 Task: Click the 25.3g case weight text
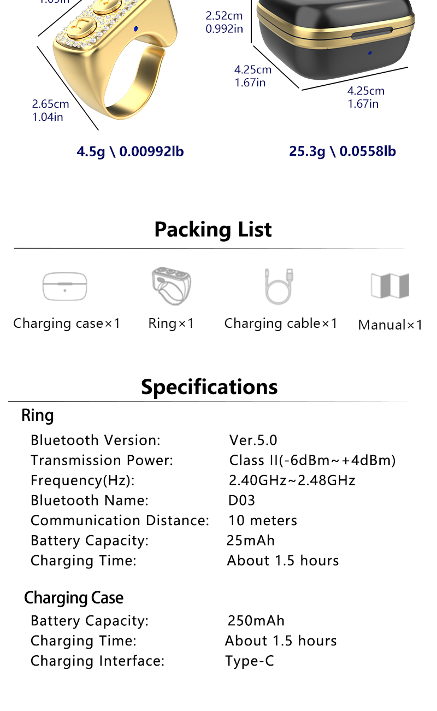[x=342, y=151]
